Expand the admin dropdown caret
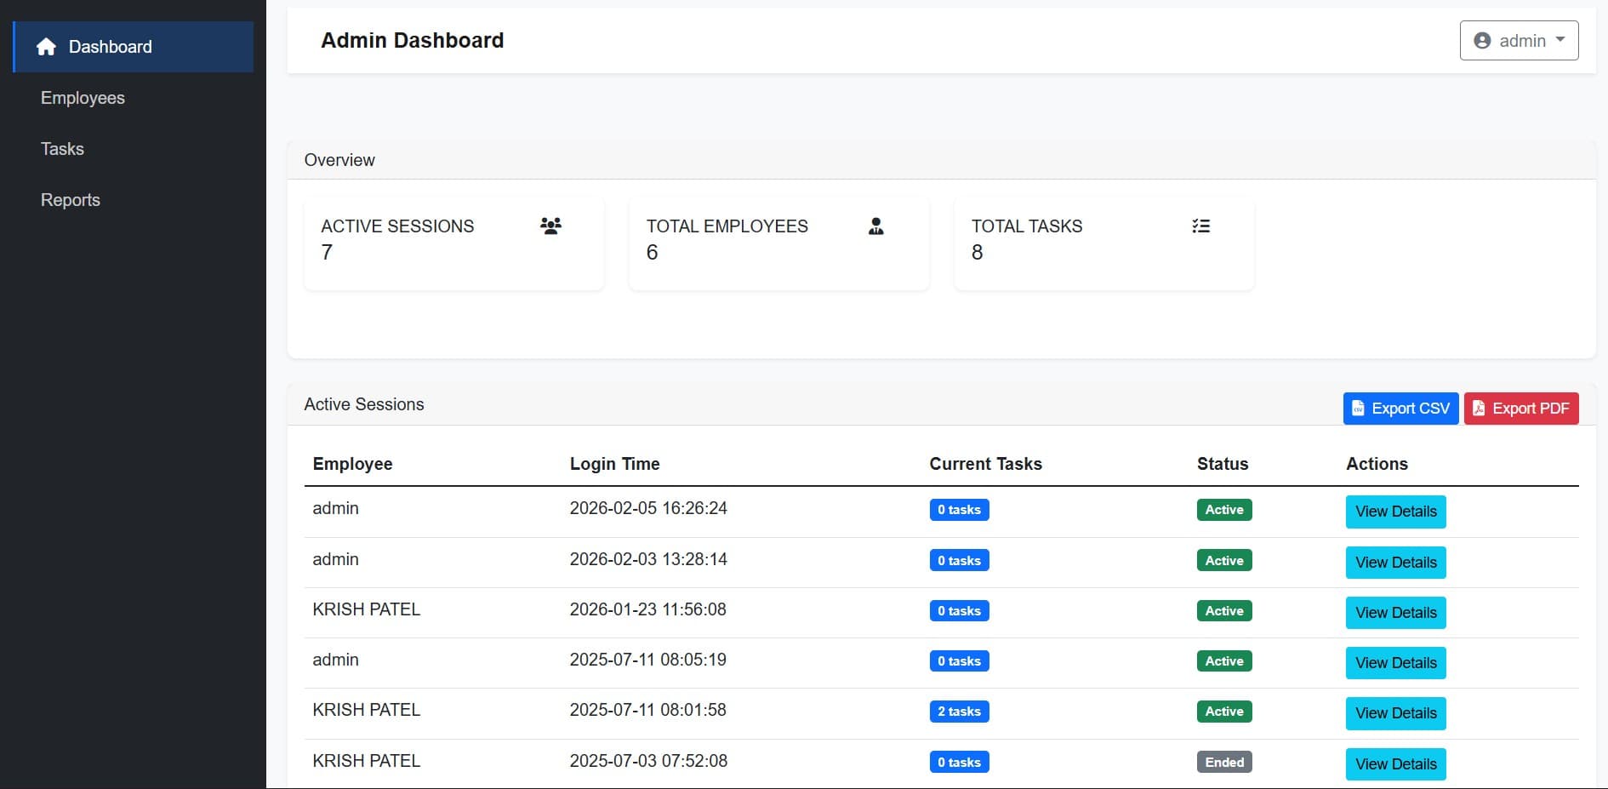This screenshot has width=1608, height=789. coord(1560,40)
